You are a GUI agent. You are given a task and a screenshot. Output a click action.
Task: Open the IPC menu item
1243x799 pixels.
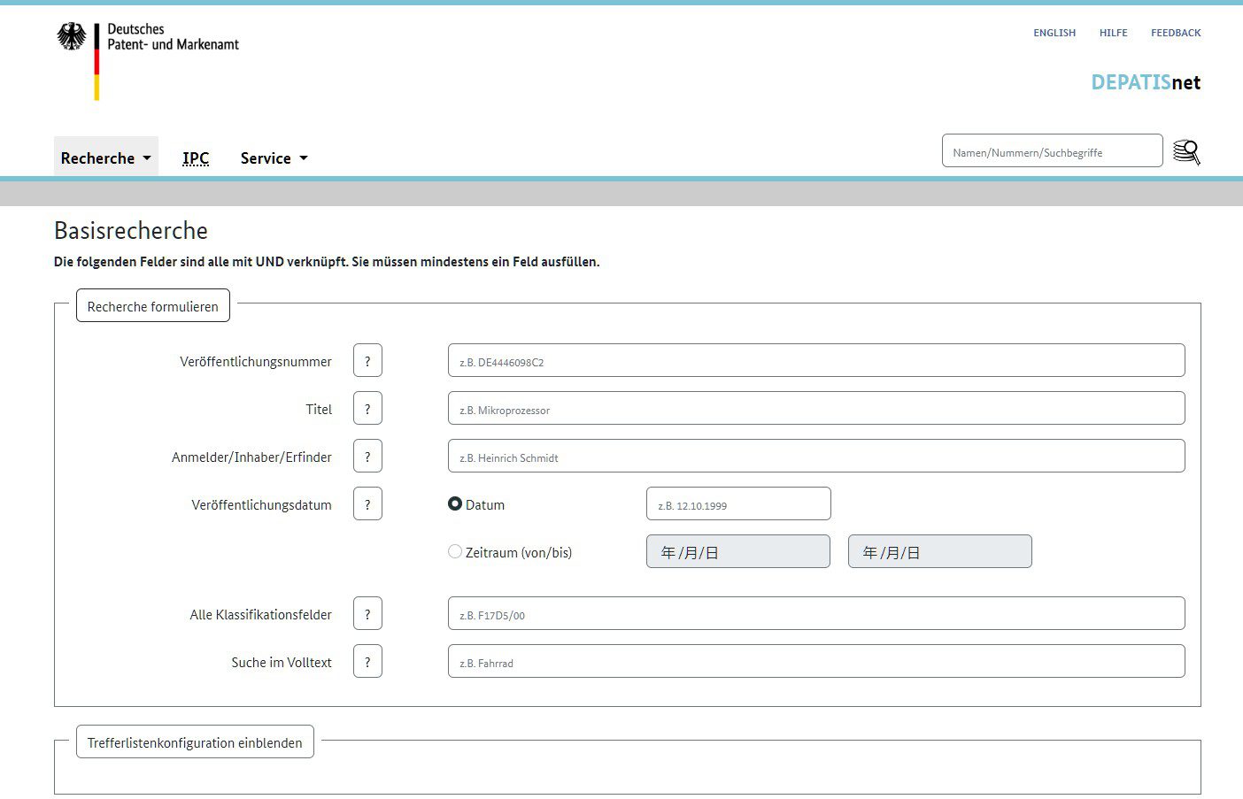pyautogui.click(x=196, y=158)
